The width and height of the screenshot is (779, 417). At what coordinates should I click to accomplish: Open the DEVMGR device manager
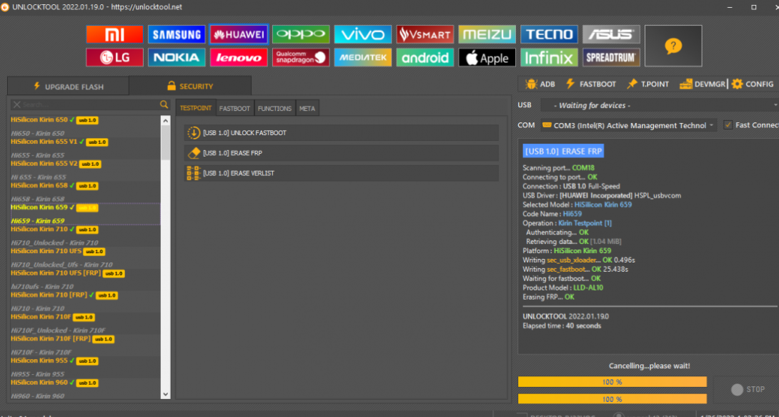pos(703,84)
